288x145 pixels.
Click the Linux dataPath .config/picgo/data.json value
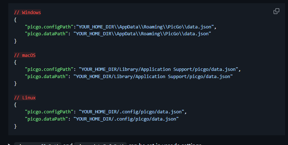point(126,119)
